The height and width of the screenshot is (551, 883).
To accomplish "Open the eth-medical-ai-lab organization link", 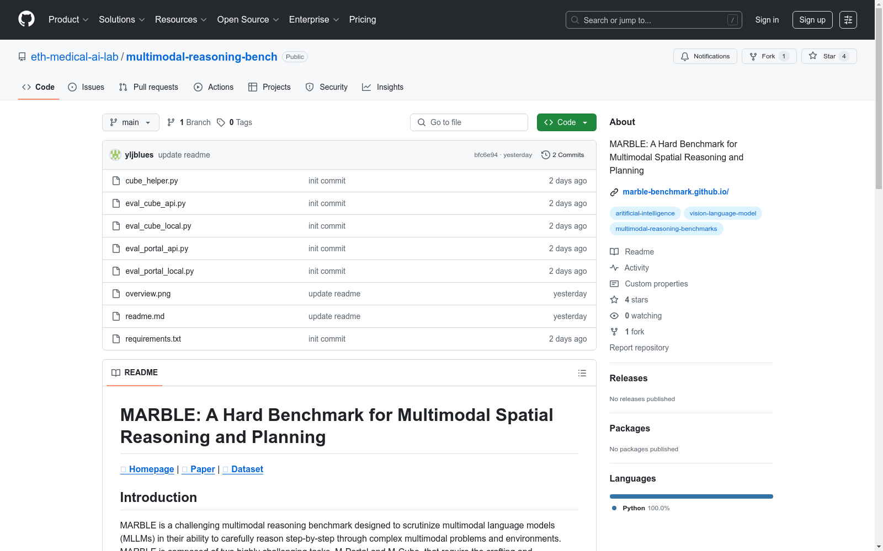I will click(x=75, y=57).
